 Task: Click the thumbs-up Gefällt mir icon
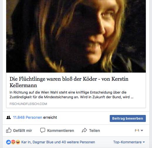click(9, 130)
